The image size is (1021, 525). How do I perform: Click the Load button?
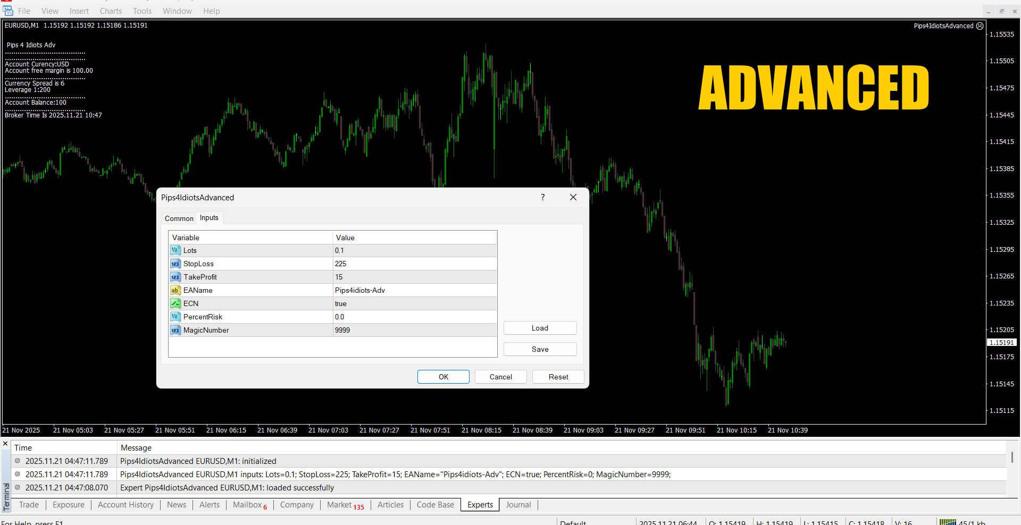coord(540,328)
